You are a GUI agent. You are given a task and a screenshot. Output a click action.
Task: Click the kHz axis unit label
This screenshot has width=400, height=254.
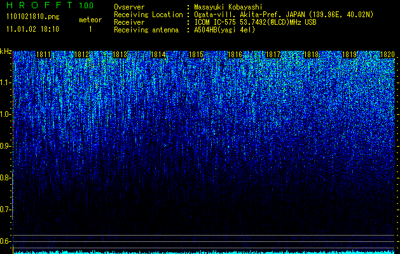6,52
